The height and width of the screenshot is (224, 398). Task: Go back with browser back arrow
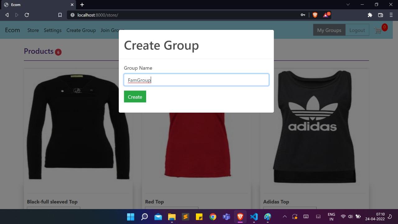pos(7,15)
